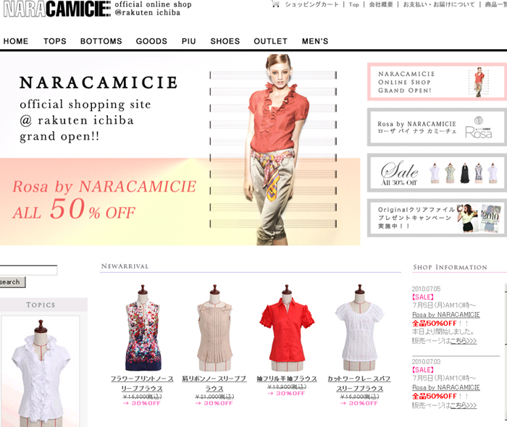Screen dimensions: 507x427
Task: Open the white cutwork lace blouse link
Action: pyautogui.click(x=359, y=384)
